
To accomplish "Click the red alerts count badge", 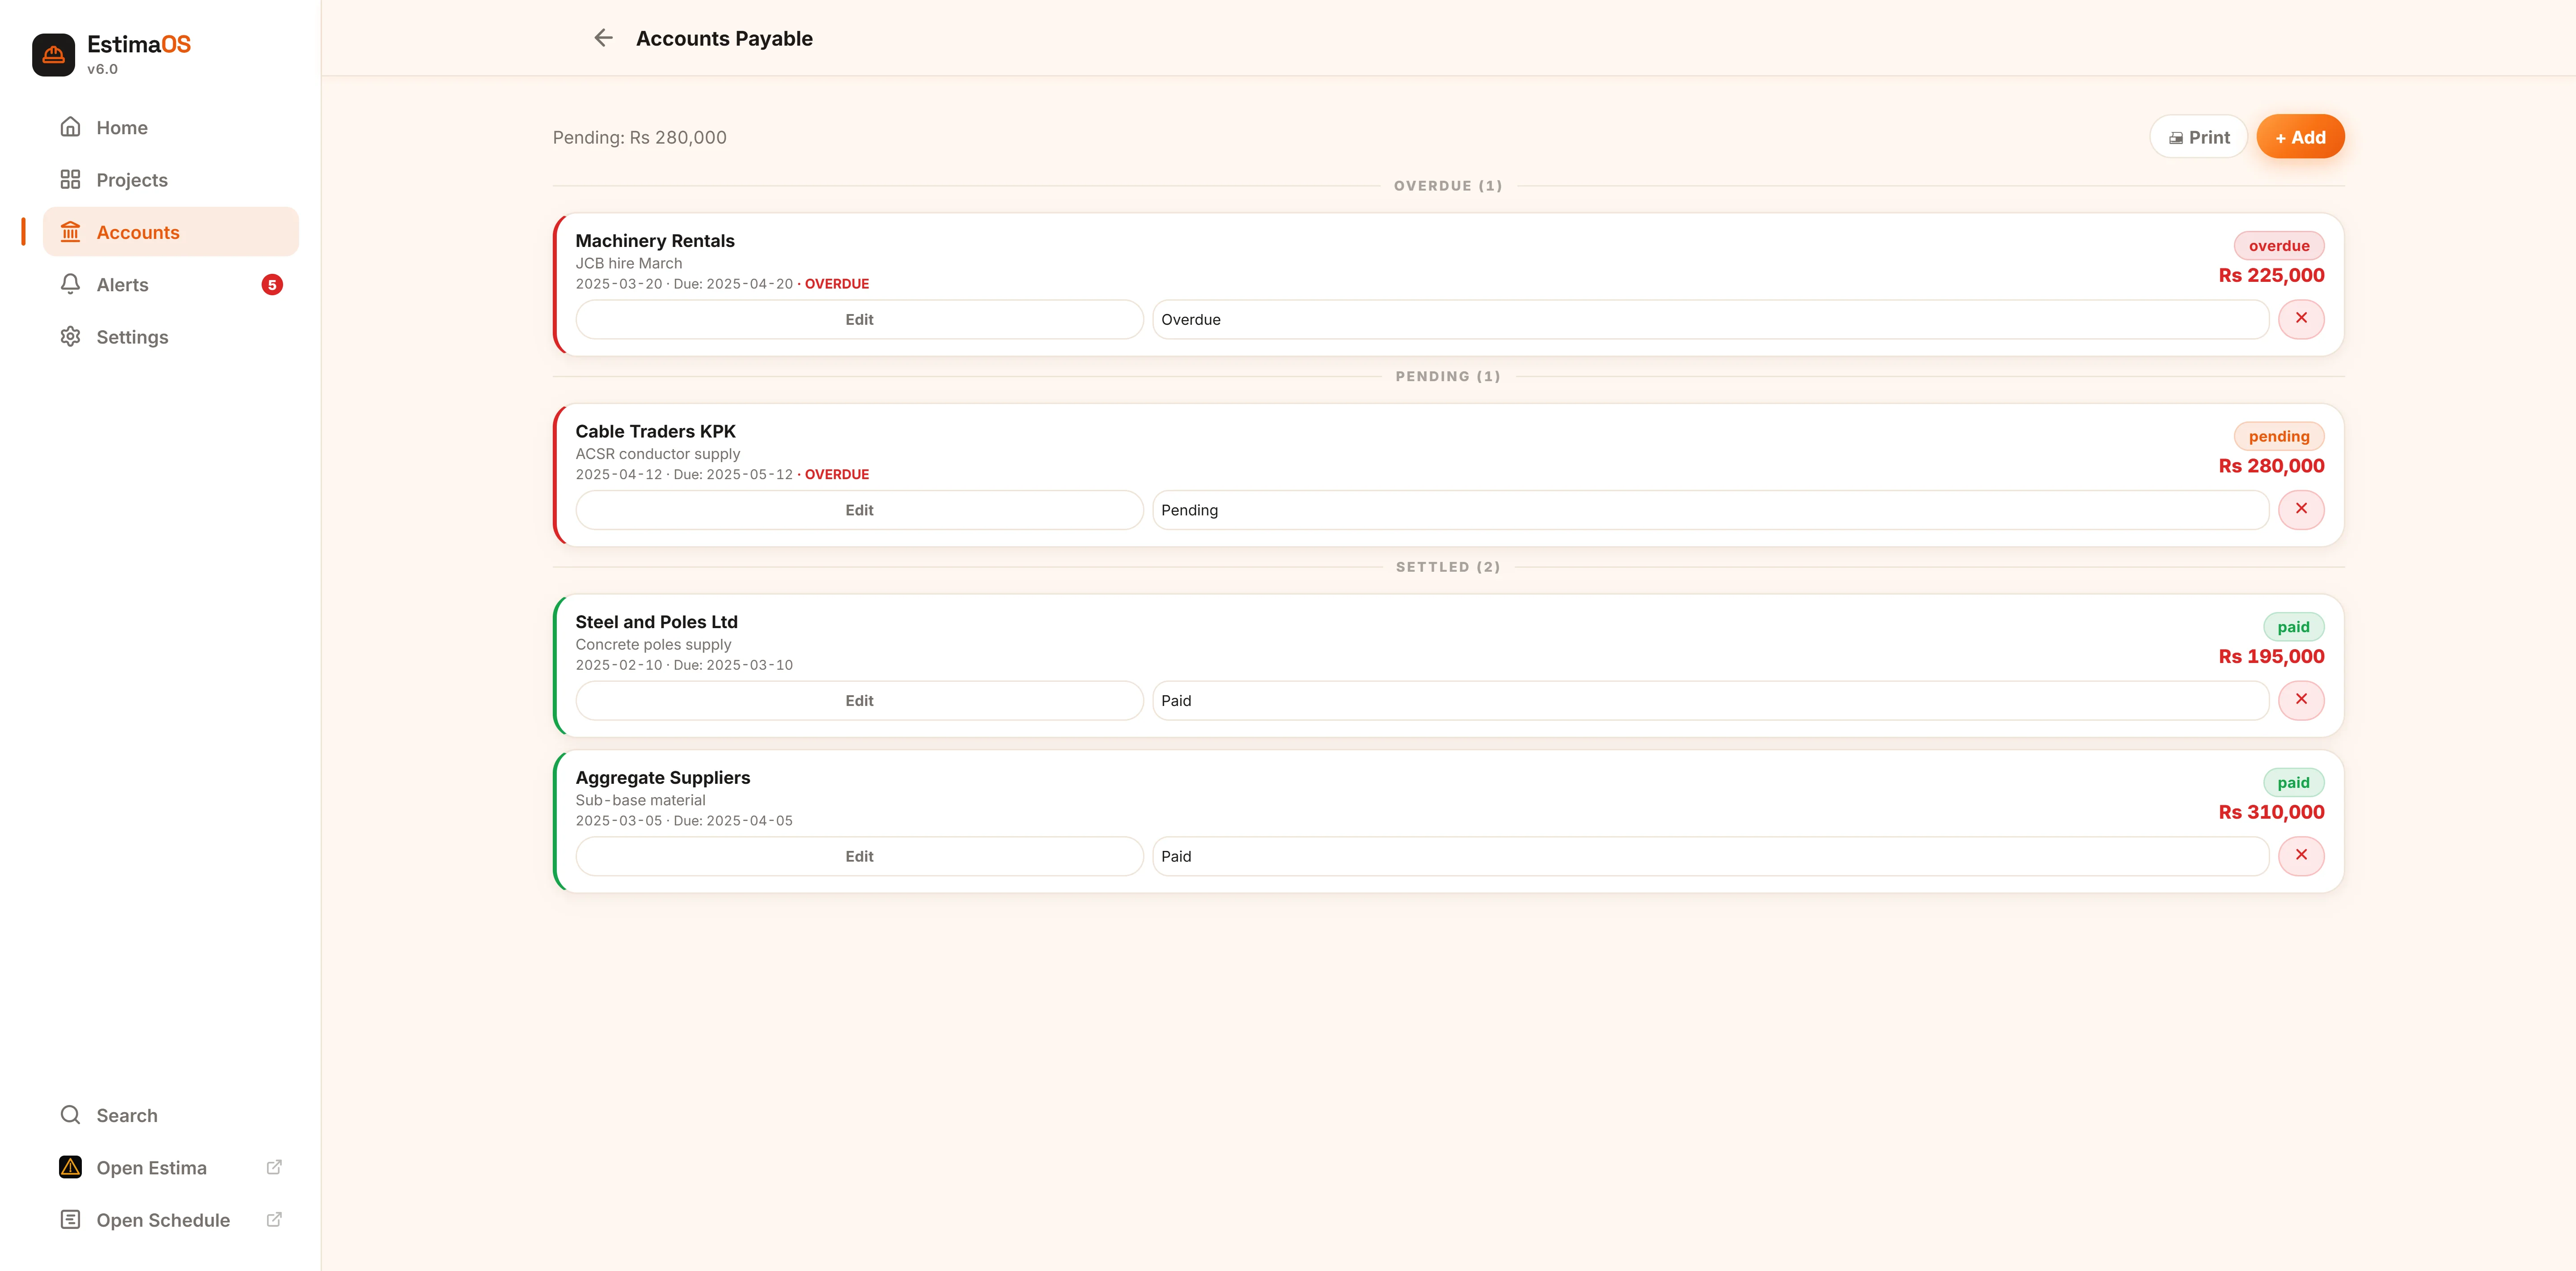I will pyautogui.click(x=272, y=285).
